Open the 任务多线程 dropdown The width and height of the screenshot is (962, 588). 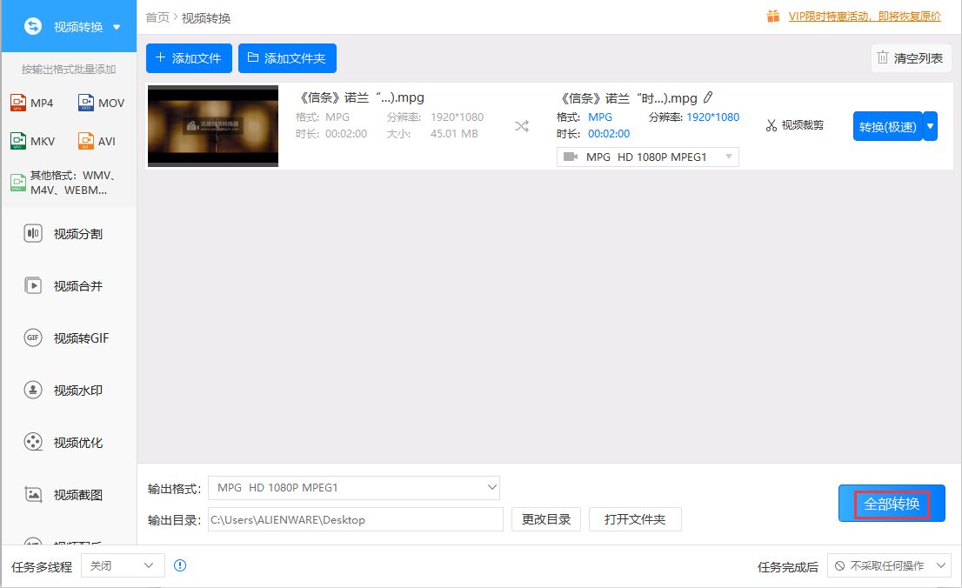(123, 566)
